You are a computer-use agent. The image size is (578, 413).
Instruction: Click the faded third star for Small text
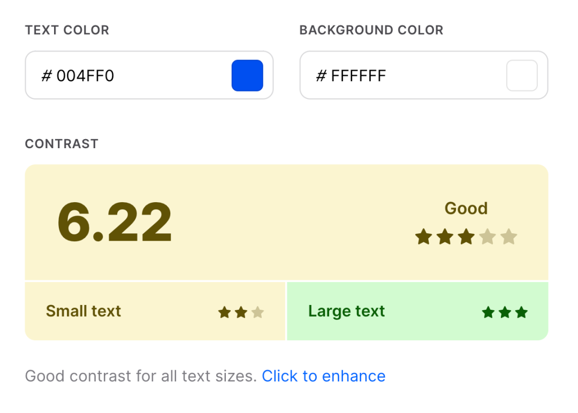pyautogui.click(x=257, y=312)
